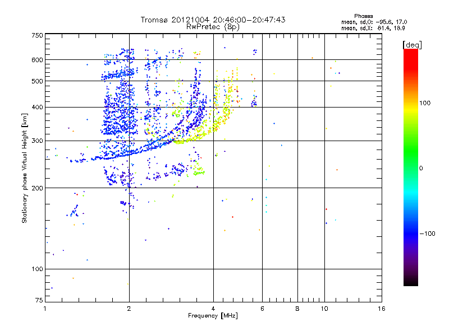Screen dimensions: 449x336
Task: Click the colorbar '100' tick label
Action: pos(425,103)
